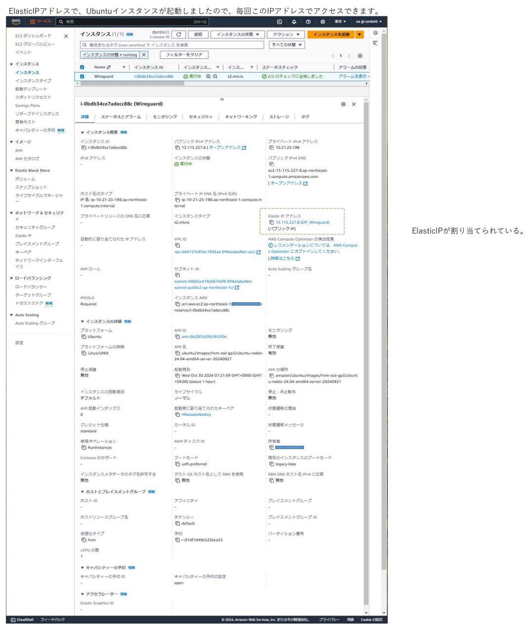Collapse the Elastic Block Store sidebar section

tap(11, 171)
